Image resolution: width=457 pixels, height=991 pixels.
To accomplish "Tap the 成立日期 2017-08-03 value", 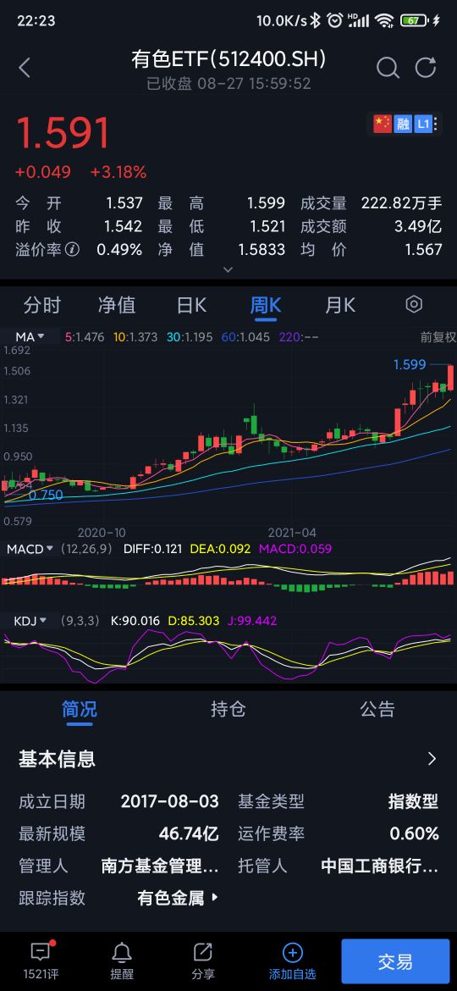I will pos(170,801).
